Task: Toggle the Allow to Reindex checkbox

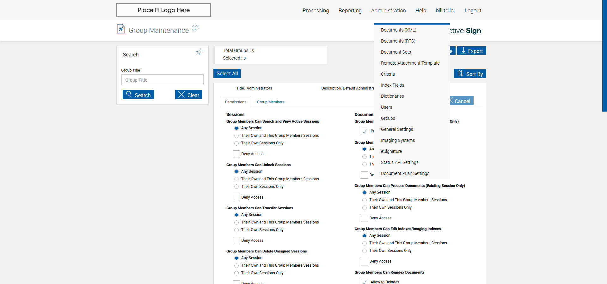Action: [x=365, y=282]
